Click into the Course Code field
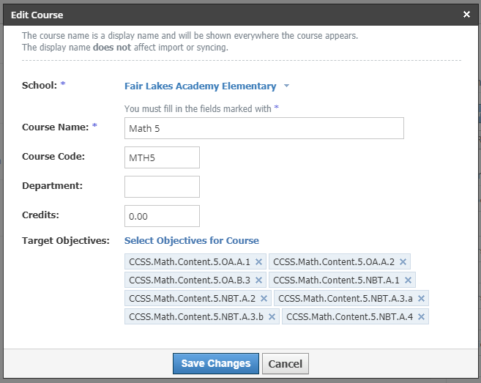481x383 pixels. [162, 157]
